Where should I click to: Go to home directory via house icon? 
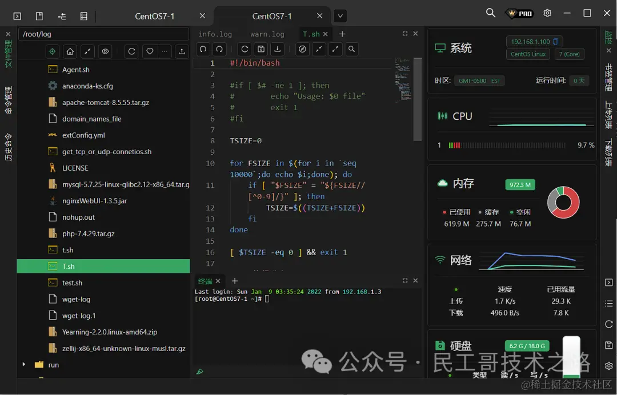tap(70, 51)
